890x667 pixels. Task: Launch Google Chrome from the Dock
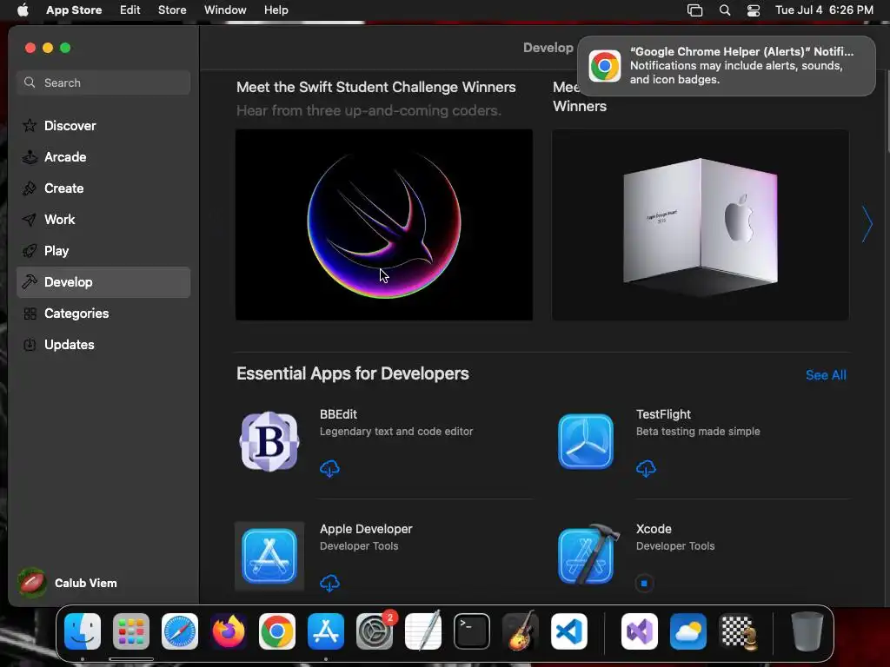277,631
